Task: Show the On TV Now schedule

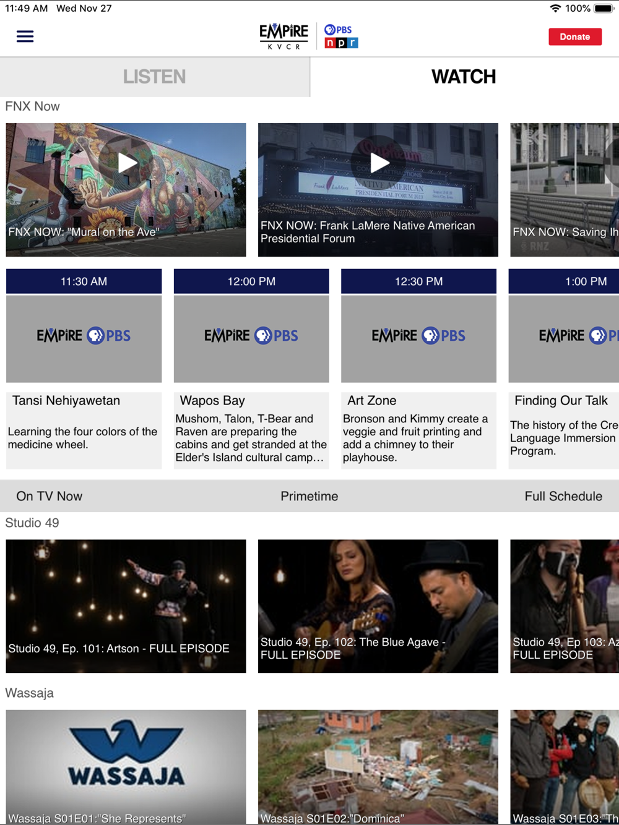Action: click(x=50, y=496)
